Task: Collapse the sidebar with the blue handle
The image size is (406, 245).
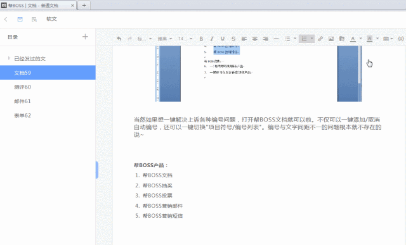Action: [97, 170]
